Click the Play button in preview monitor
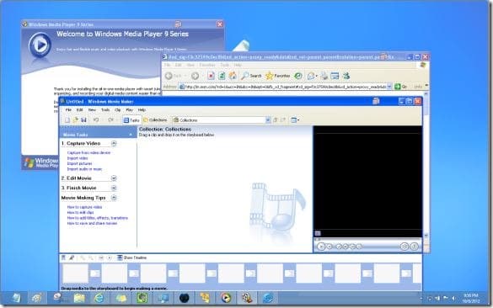Image resolution: width=493 pixels, height=308 pixels. (x=321, y=247)
